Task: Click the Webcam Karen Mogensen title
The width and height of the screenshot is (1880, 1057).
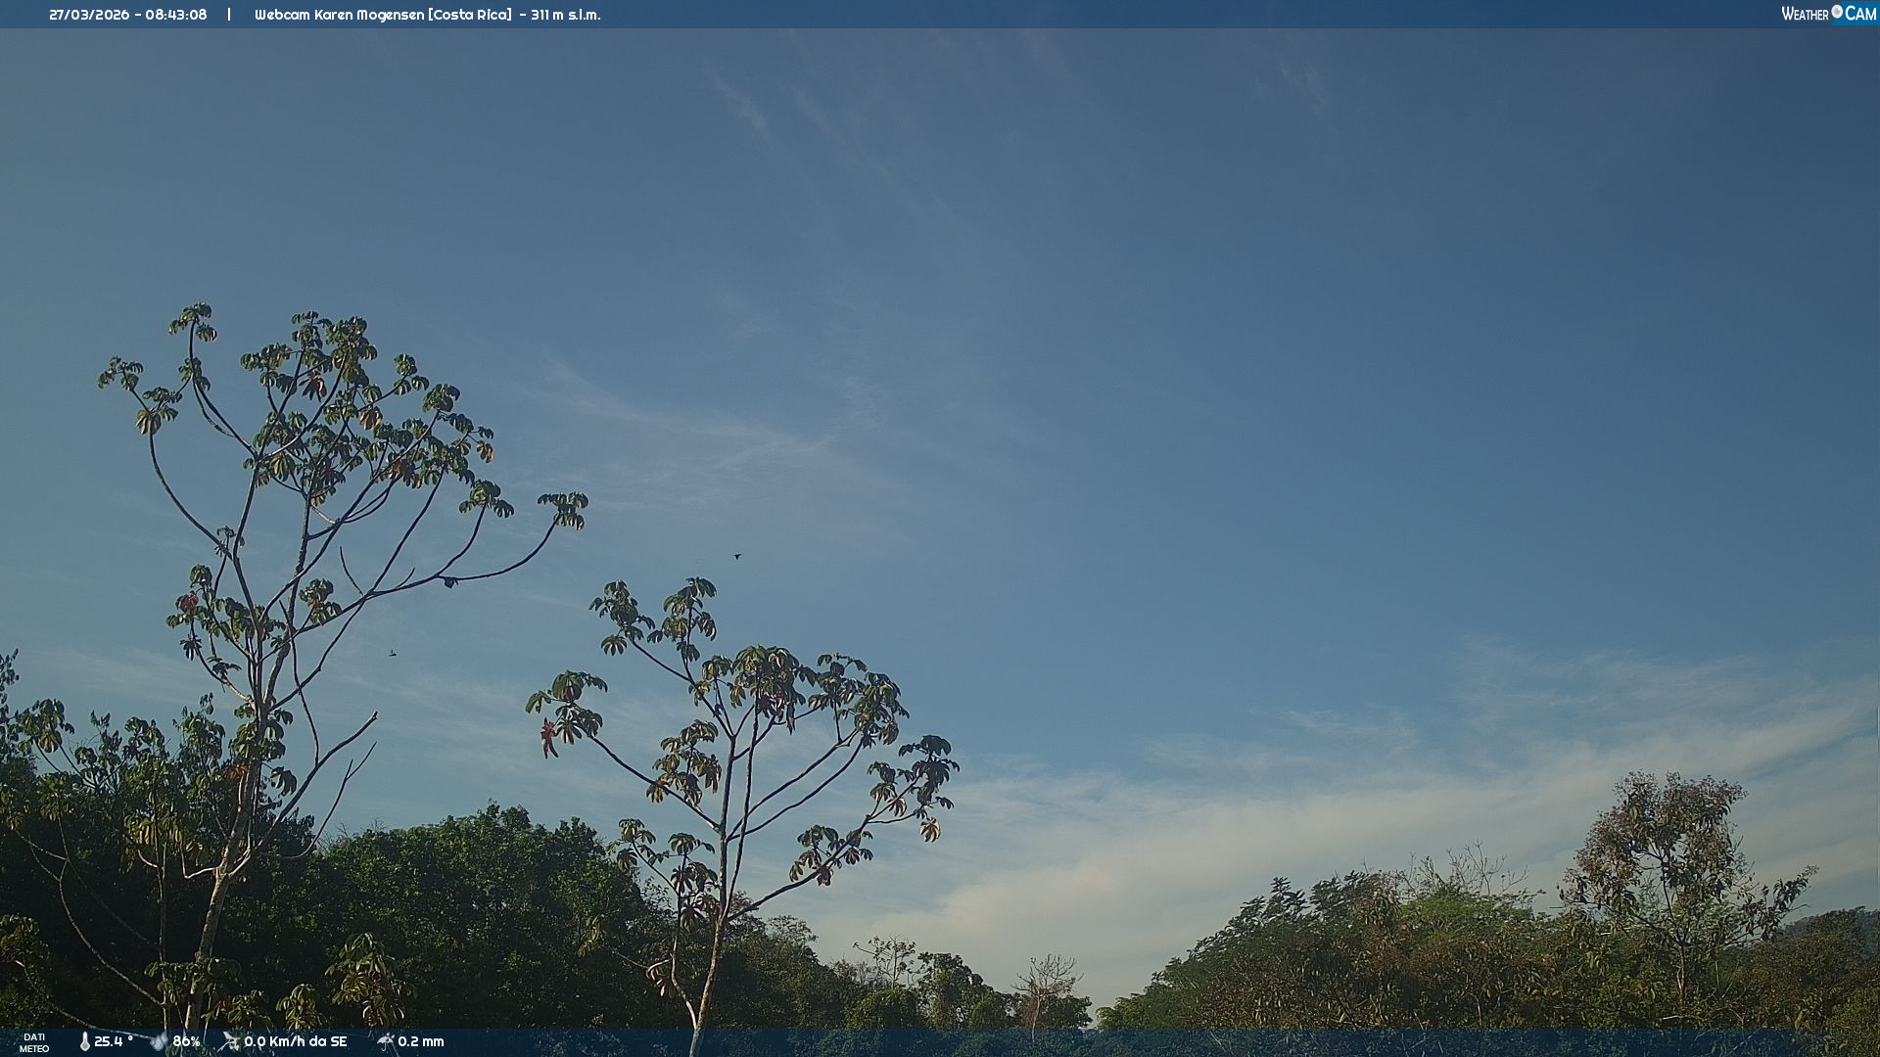Action: 339,15
